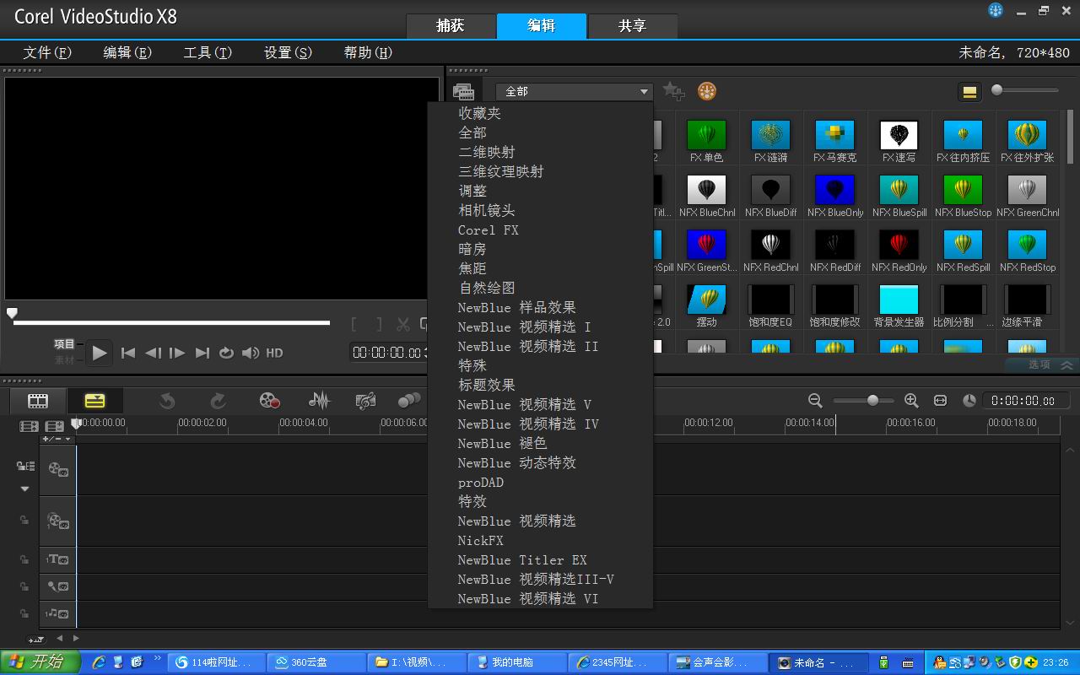Switch to the 捕获 capture tab

click(451, 25)
